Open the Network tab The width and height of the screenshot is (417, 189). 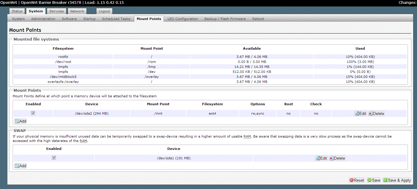coord(77,11)
